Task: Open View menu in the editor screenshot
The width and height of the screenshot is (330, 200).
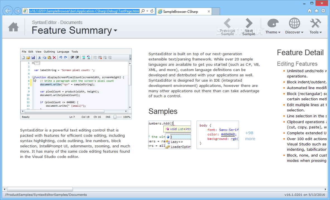Action: 38,52
